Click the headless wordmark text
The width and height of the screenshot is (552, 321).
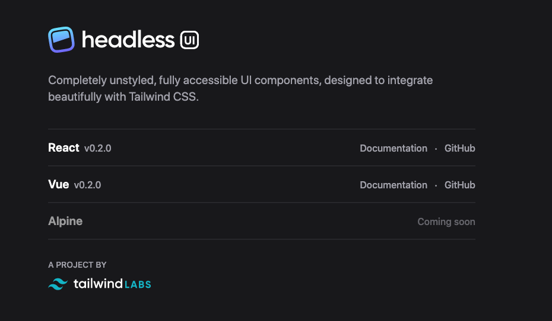[128, 39]
